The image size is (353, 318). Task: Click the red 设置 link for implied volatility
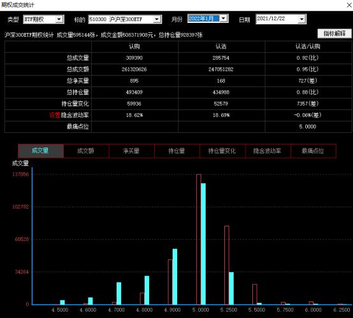pos(55,115)
